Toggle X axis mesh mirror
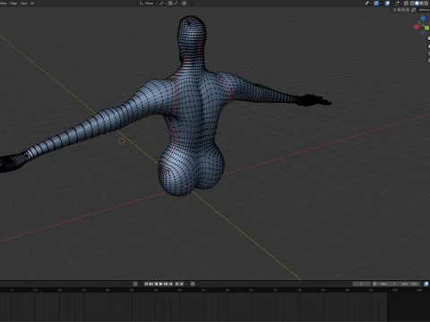This screenshot has height=322, width=430. 399,10
